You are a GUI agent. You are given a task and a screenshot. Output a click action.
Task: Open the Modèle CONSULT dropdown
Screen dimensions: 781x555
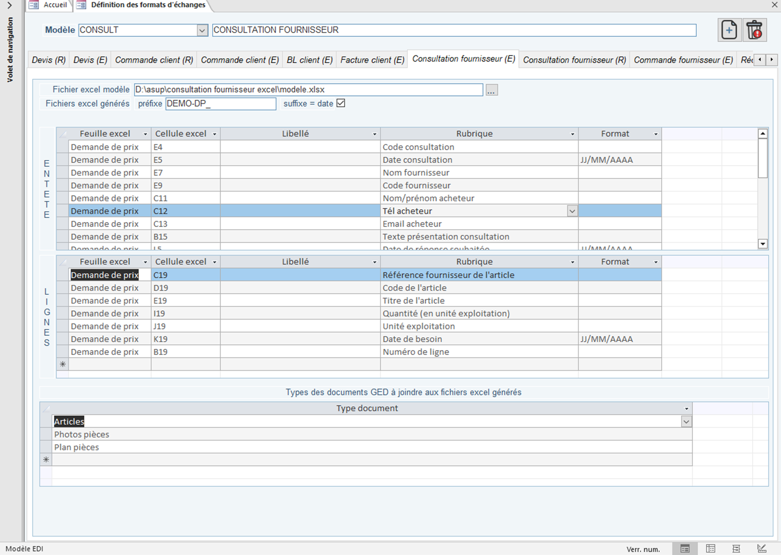[x=203, y=30]
